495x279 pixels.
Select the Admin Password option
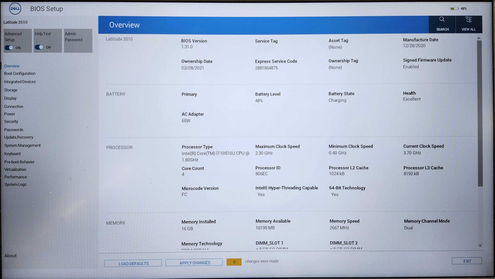[78, 40]
